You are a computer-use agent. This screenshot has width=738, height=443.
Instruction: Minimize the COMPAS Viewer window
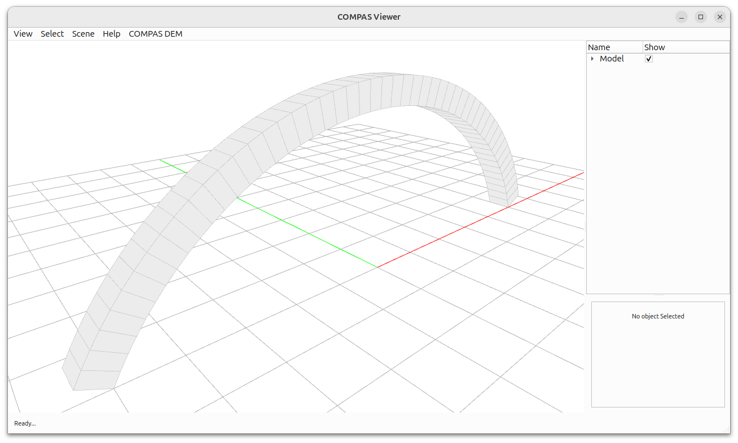682,17
